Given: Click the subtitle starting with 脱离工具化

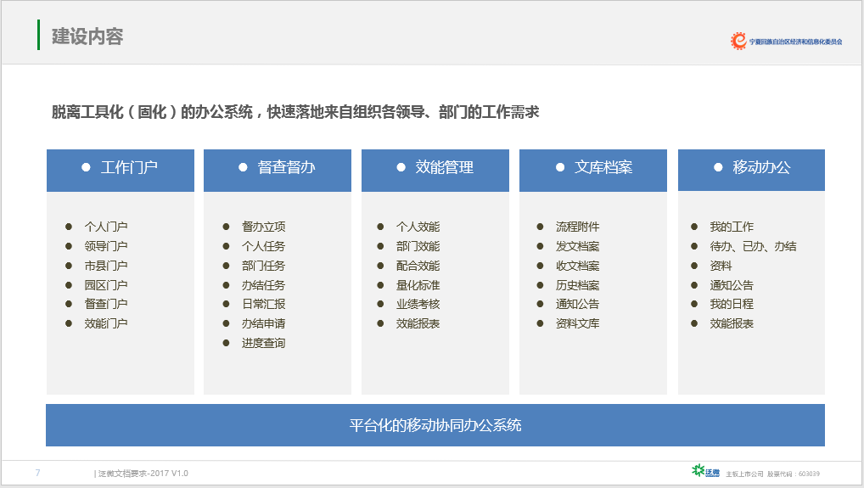Looking at the screenshot, I should pos(295,112).
